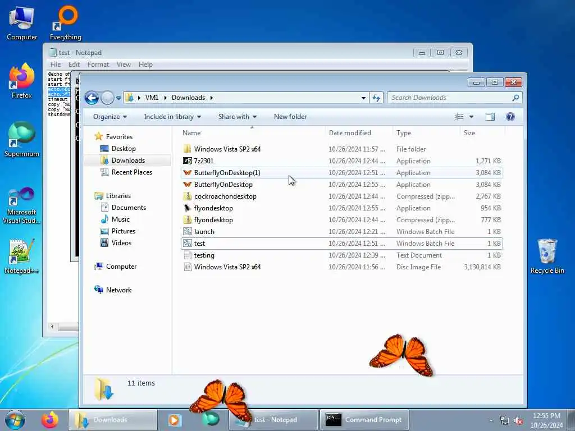Select the test batch file row
Image resolution: width=575 pixels, height=431 pixels.
[x=342, y=244]
